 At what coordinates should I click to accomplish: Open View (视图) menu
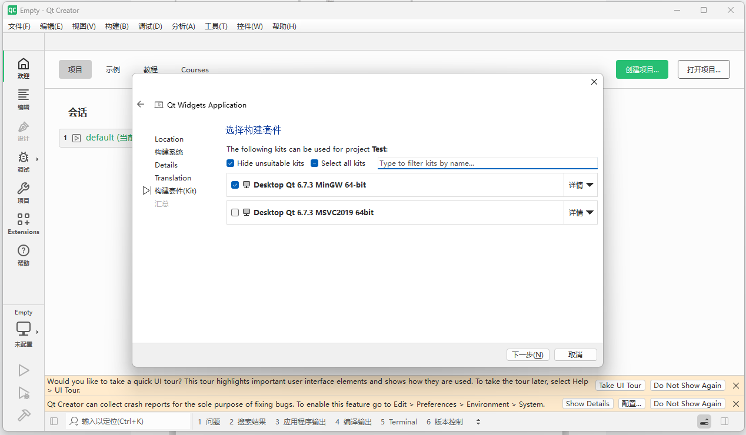click(x=84, y=26)
